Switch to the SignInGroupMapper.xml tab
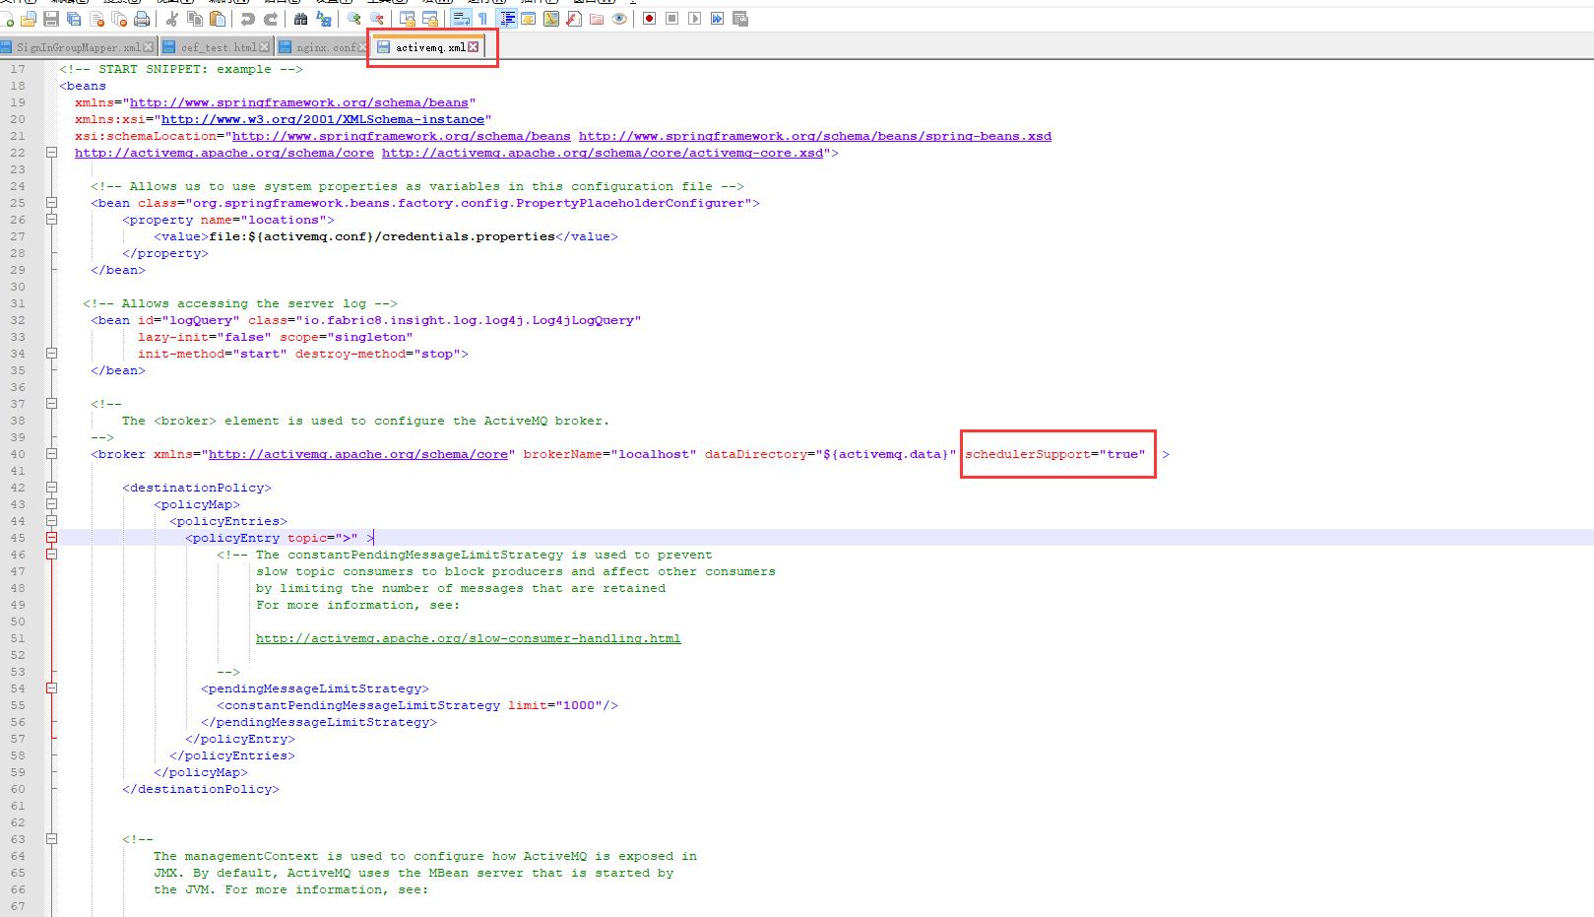Screen dimensions: 1594x917 click(x=77, y=47)
